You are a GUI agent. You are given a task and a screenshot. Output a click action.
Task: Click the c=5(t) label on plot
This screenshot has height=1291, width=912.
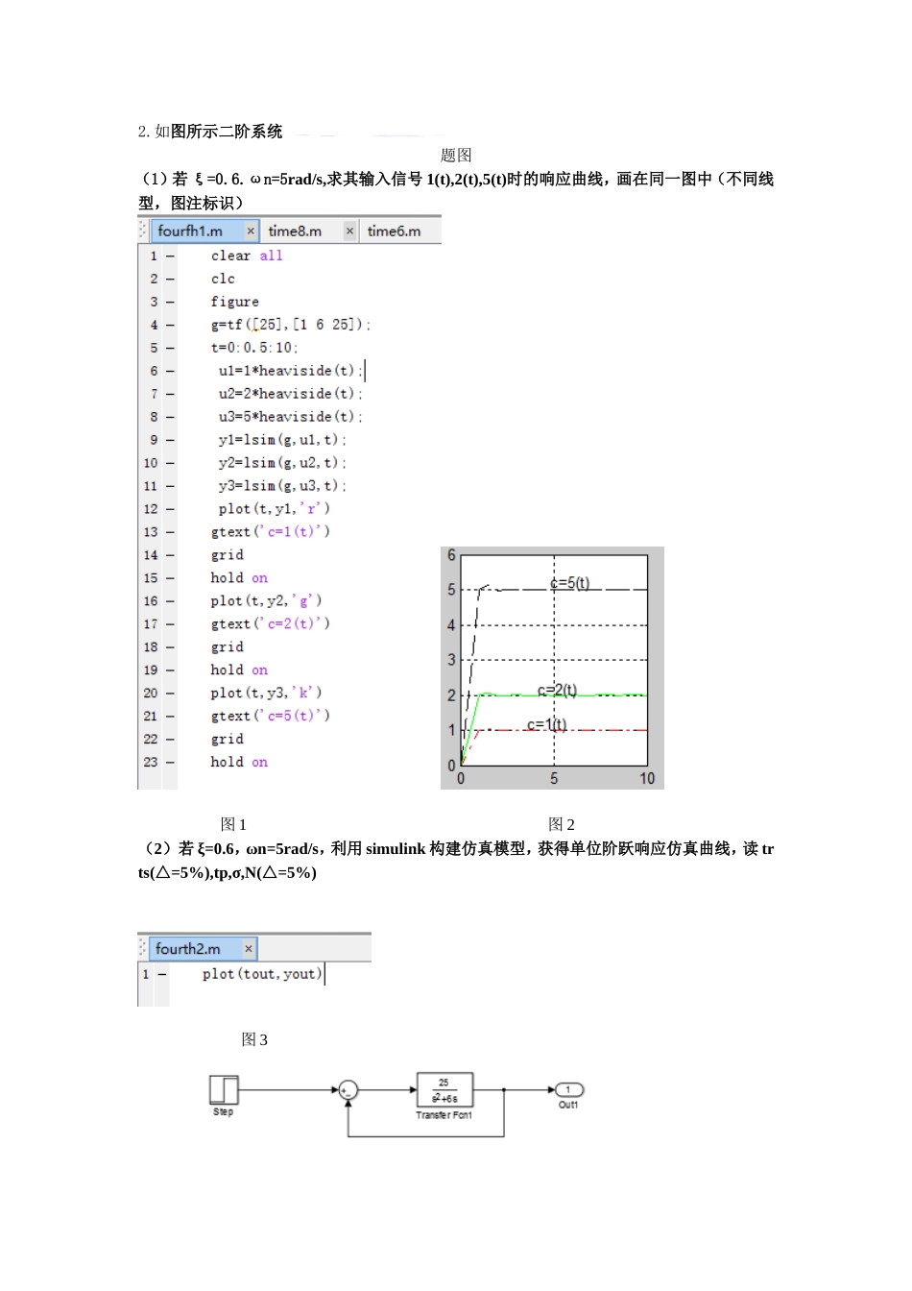tap(570, 583)
